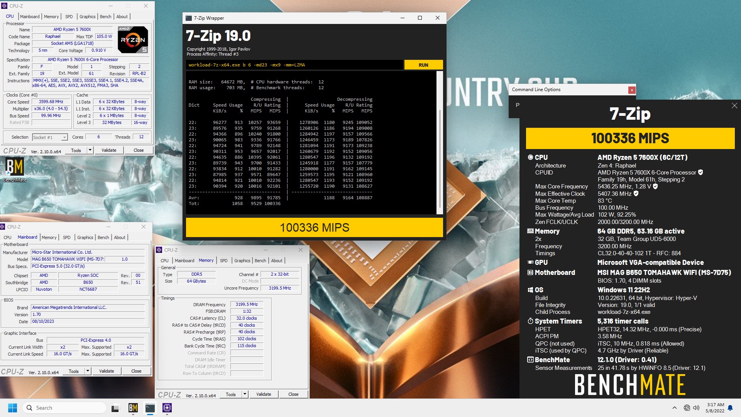Open network settings from the tray
Screen dimensions: 741x417
coord(687,408)
